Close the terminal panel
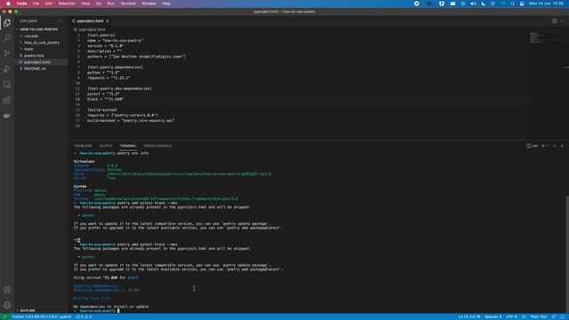The image size is (569, 320). pos(562,146)
